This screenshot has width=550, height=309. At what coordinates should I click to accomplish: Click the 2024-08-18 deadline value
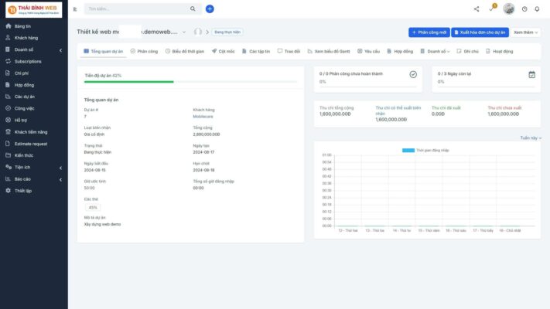coord(203,170)
